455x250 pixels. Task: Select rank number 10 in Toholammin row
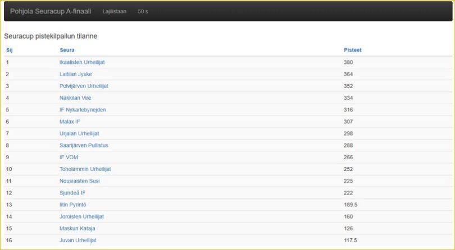9,169
